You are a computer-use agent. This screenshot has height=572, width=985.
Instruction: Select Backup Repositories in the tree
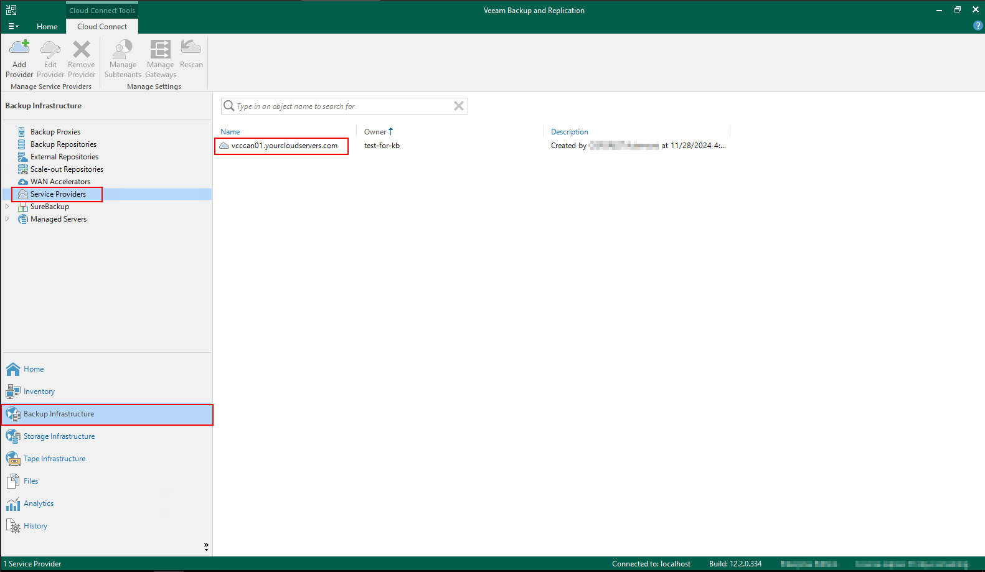[64, 144]
